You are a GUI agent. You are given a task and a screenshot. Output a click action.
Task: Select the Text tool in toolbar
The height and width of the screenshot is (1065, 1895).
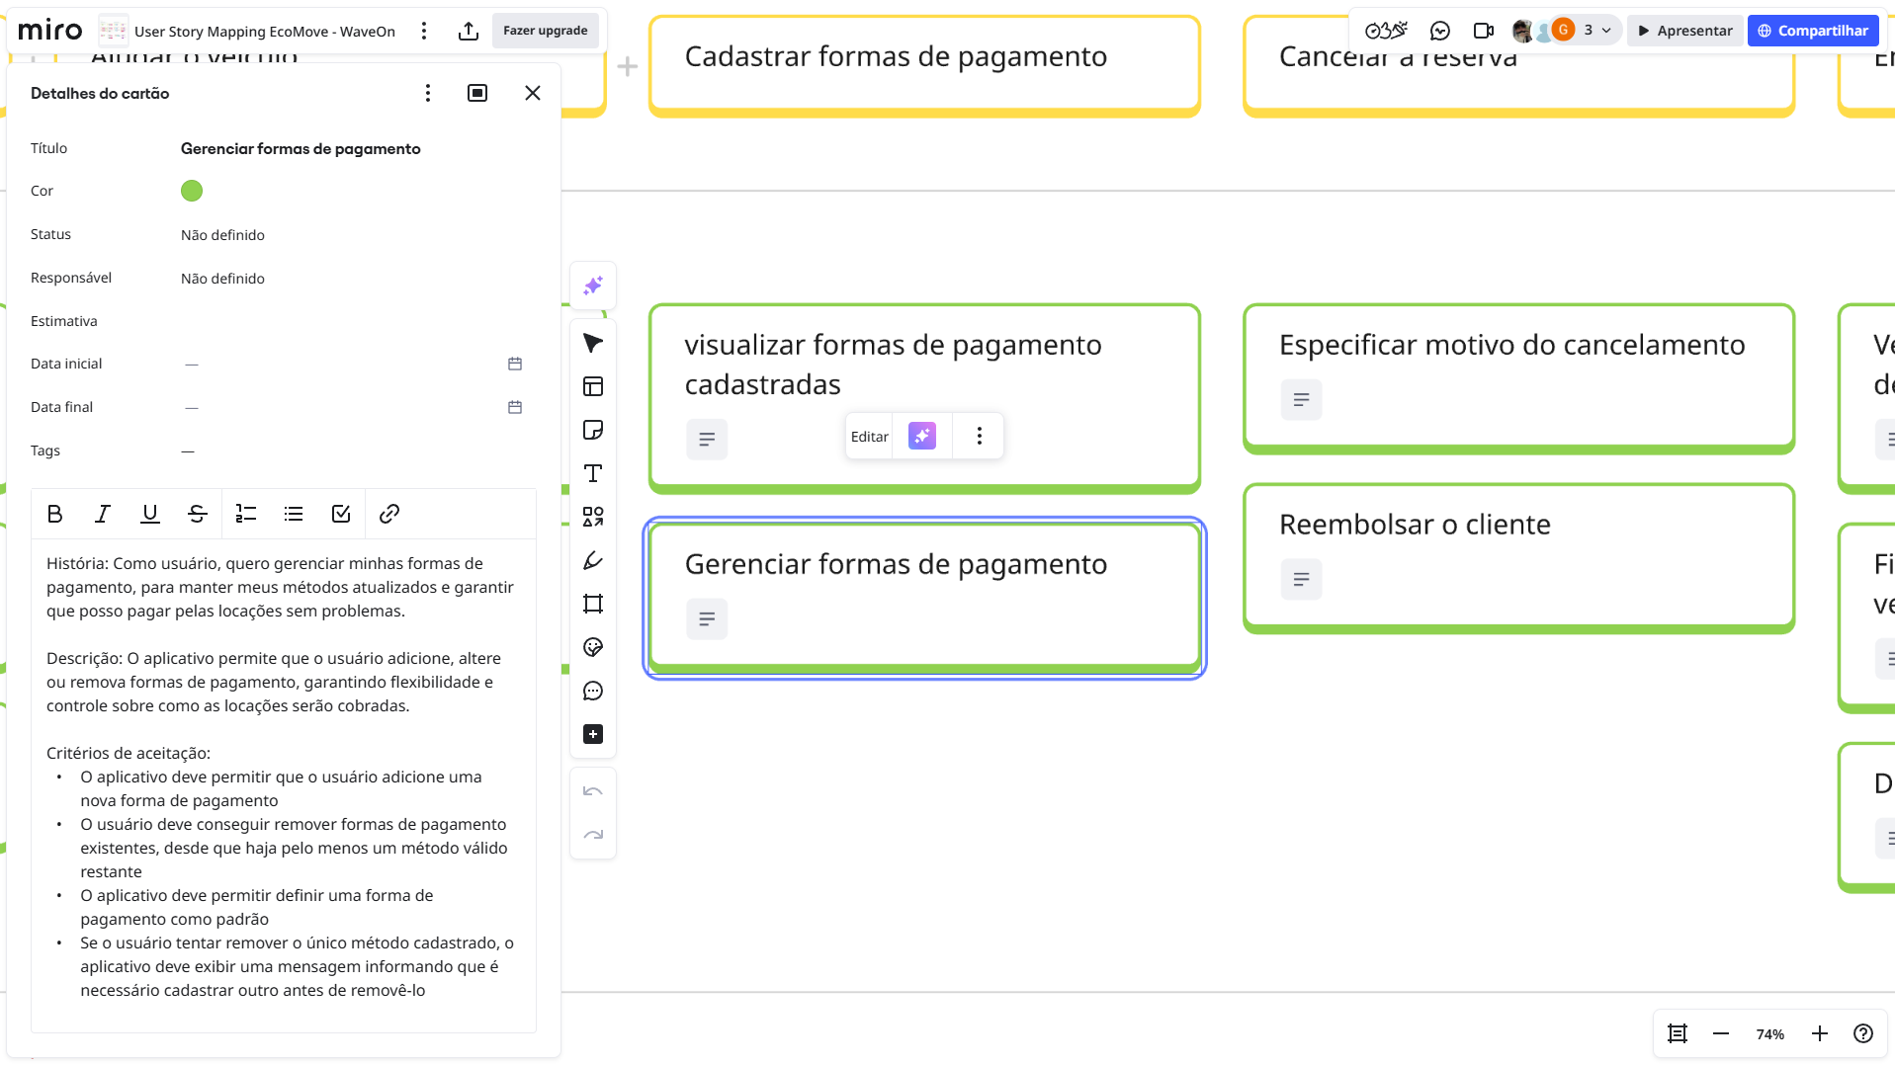593,473
